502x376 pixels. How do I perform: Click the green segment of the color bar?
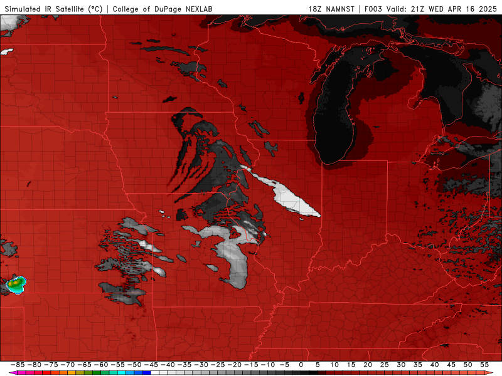point(96,372)
